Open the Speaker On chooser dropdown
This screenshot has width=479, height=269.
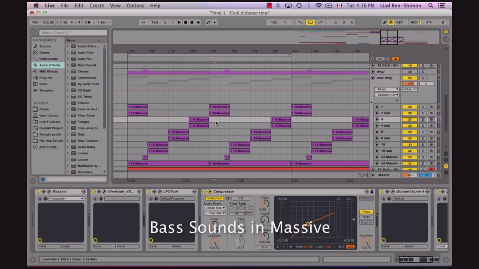pyautogui.click(x=387, y=95)
